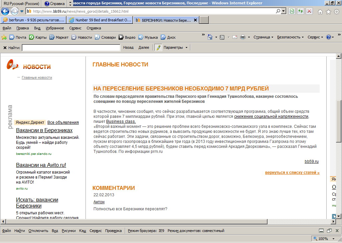Toggle the find bar highlight pencil button
This screenshot has width=342, height=243.
point(158,47)
